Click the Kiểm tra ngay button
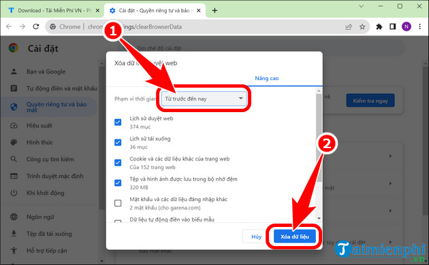429x265 pixels. pyautogui.click(x=370, y=101)
